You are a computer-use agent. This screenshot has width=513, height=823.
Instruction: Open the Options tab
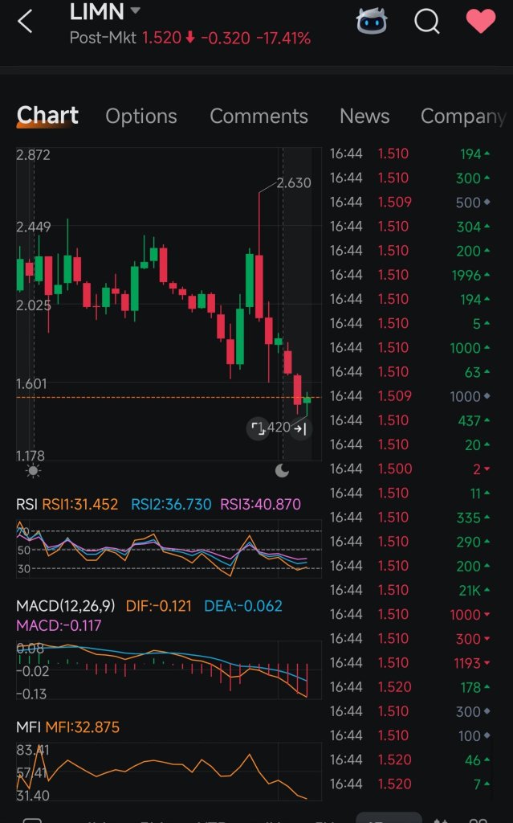coord(141,116)
